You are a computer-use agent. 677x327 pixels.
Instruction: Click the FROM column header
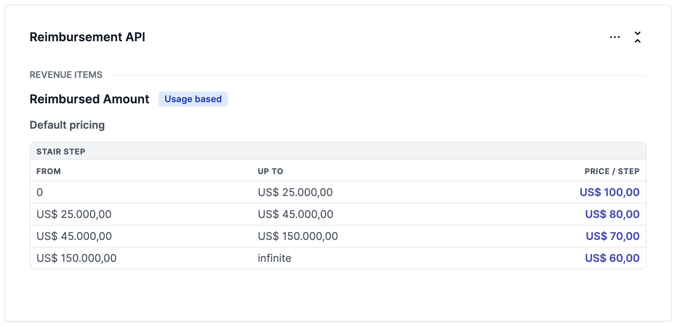pos(49,171)
